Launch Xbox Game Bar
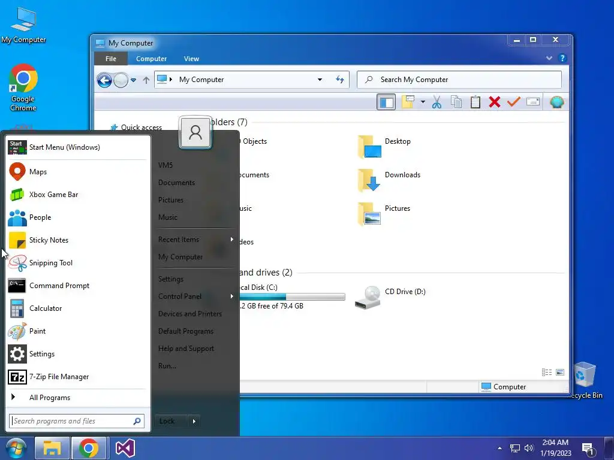The image size is (614, 460). 77,195
